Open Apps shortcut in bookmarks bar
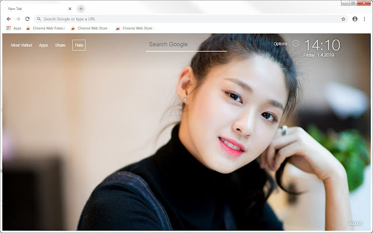This screenshot has width=373, height=233. point(14,29)
